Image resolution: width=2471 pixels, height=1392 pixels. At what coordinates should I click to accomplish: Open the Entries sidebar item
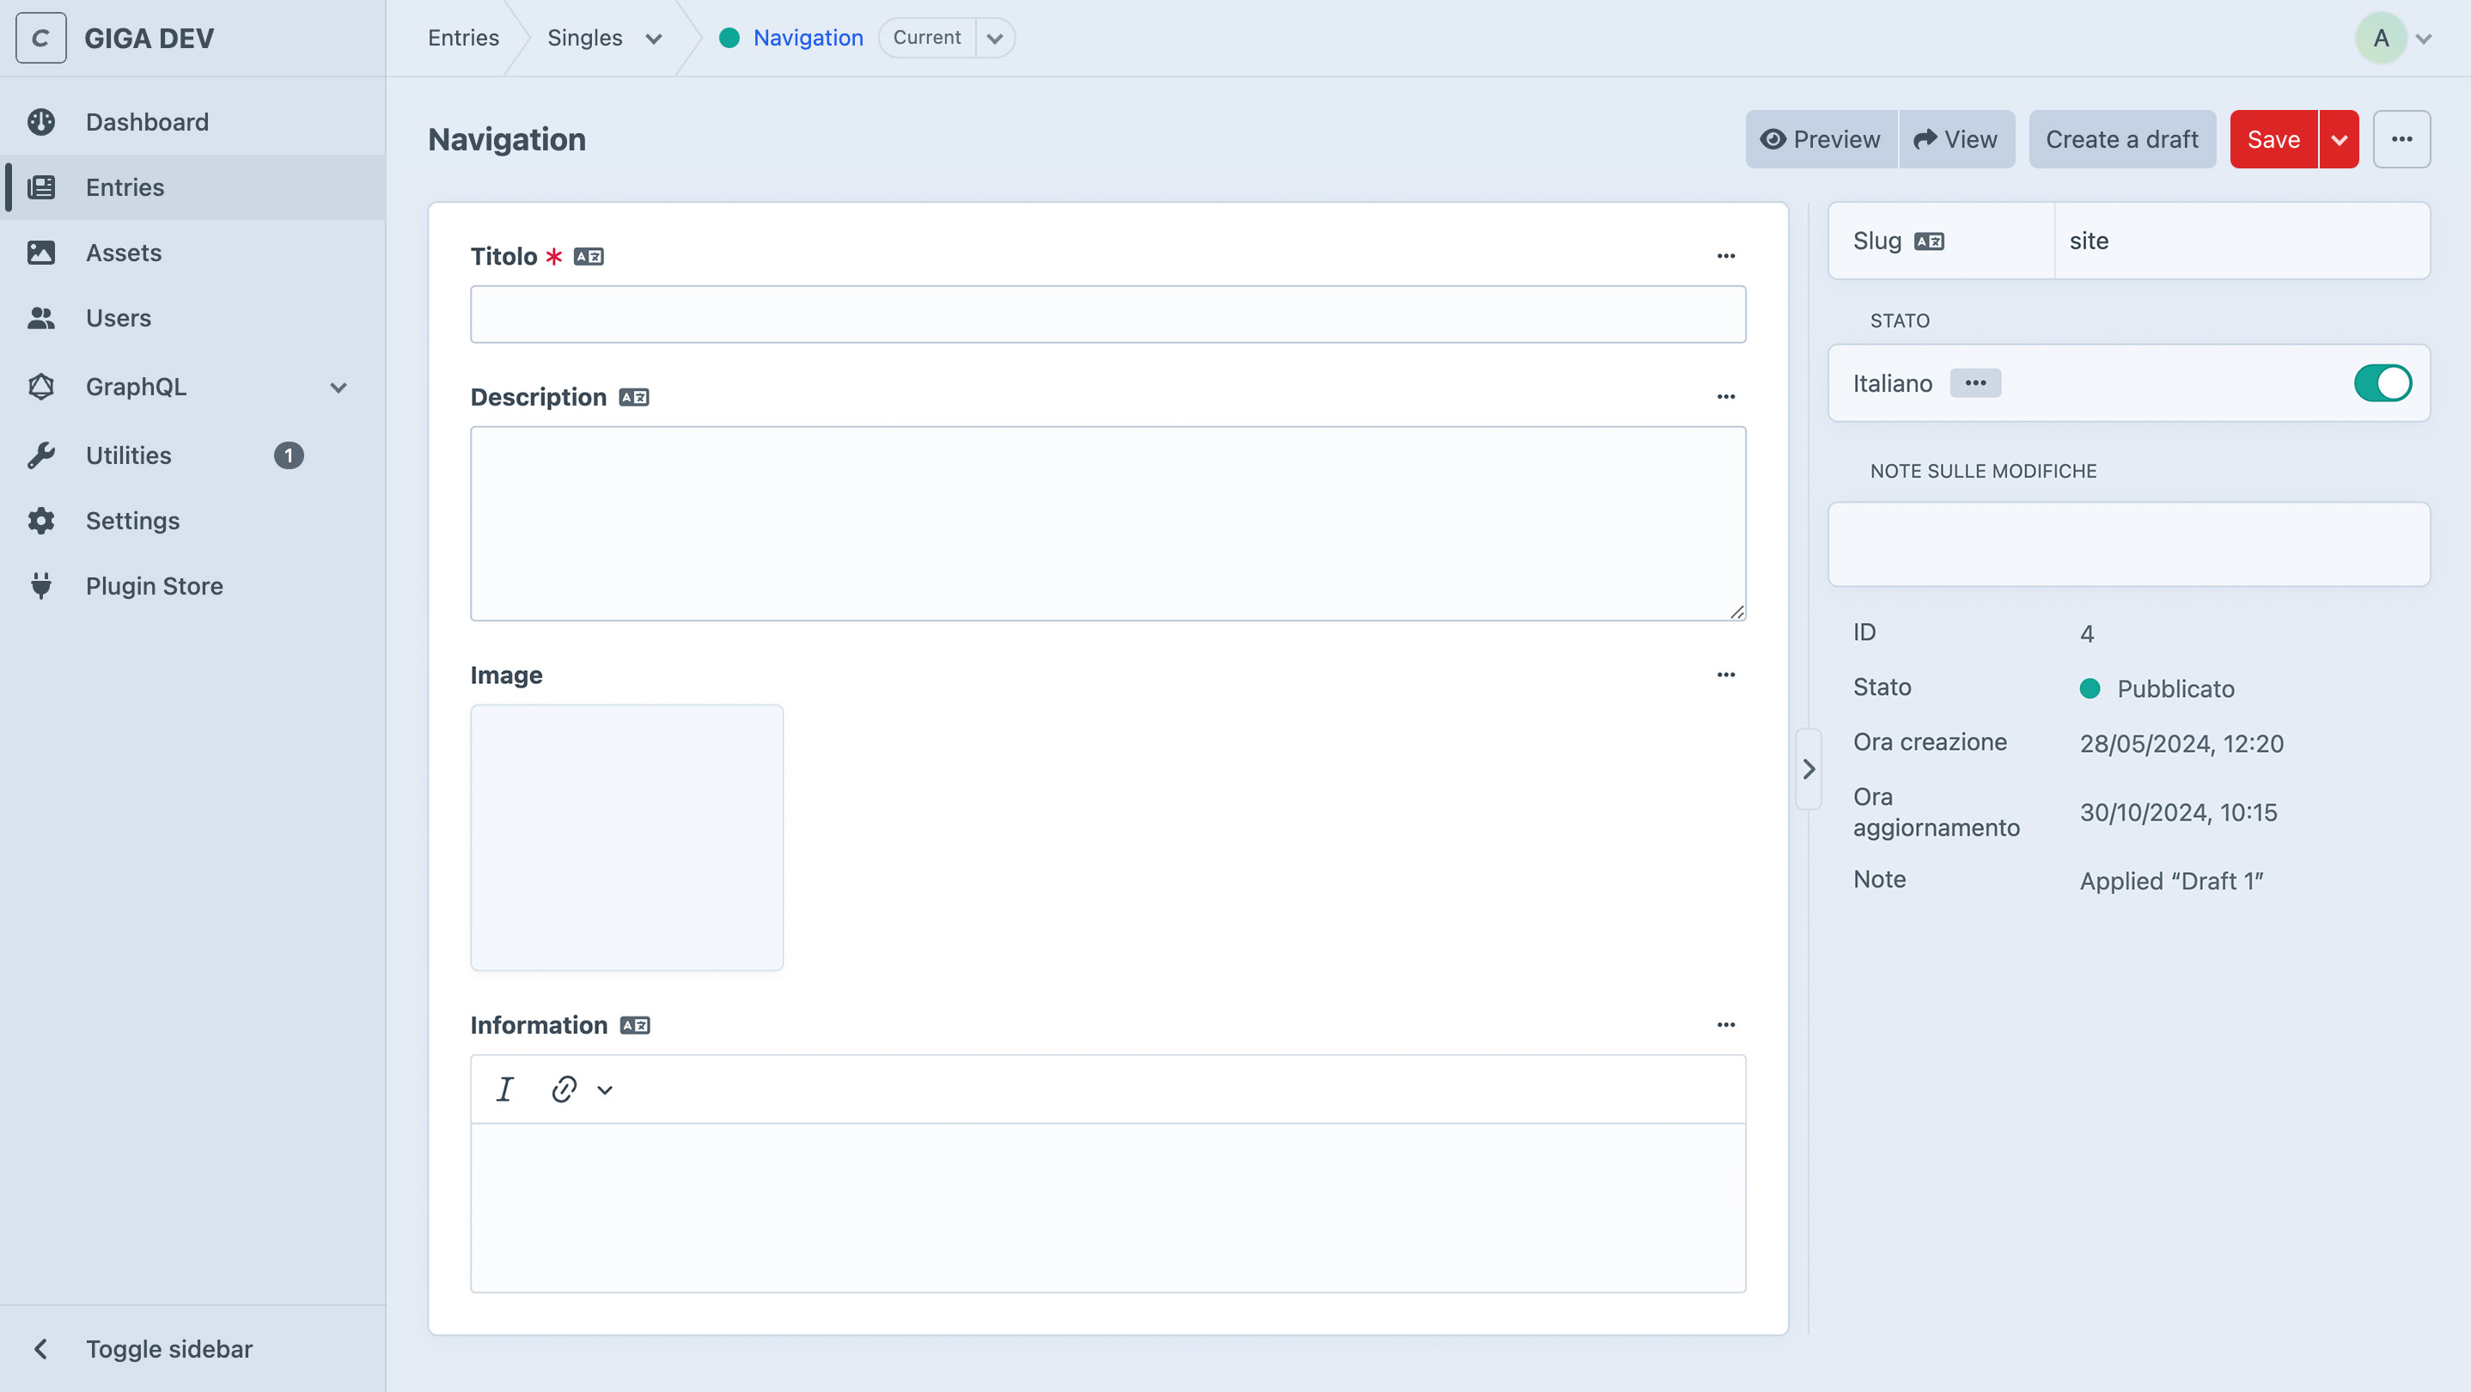125,187
